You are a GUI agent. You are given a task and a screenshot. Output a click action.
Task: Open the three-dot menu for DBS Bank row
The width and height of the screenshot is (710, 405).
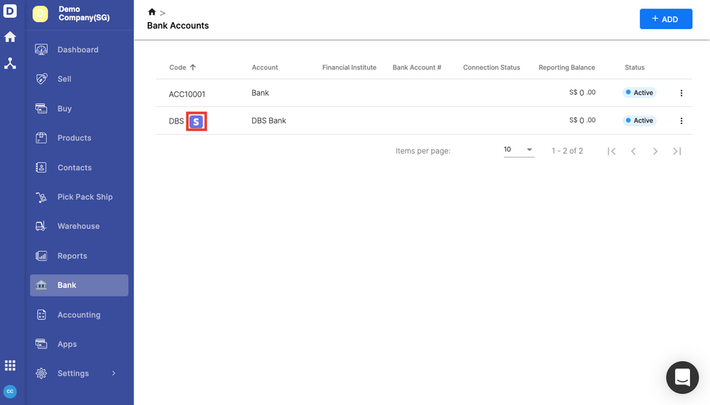coord(681,121)
